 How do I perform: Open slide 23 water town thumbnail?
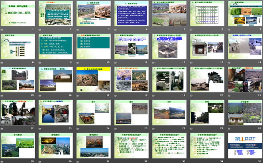[x=56, y=113]
